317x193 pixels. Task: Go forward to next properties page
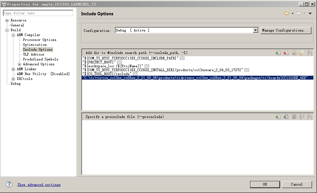pyautogui.click(x=298, y=13)
